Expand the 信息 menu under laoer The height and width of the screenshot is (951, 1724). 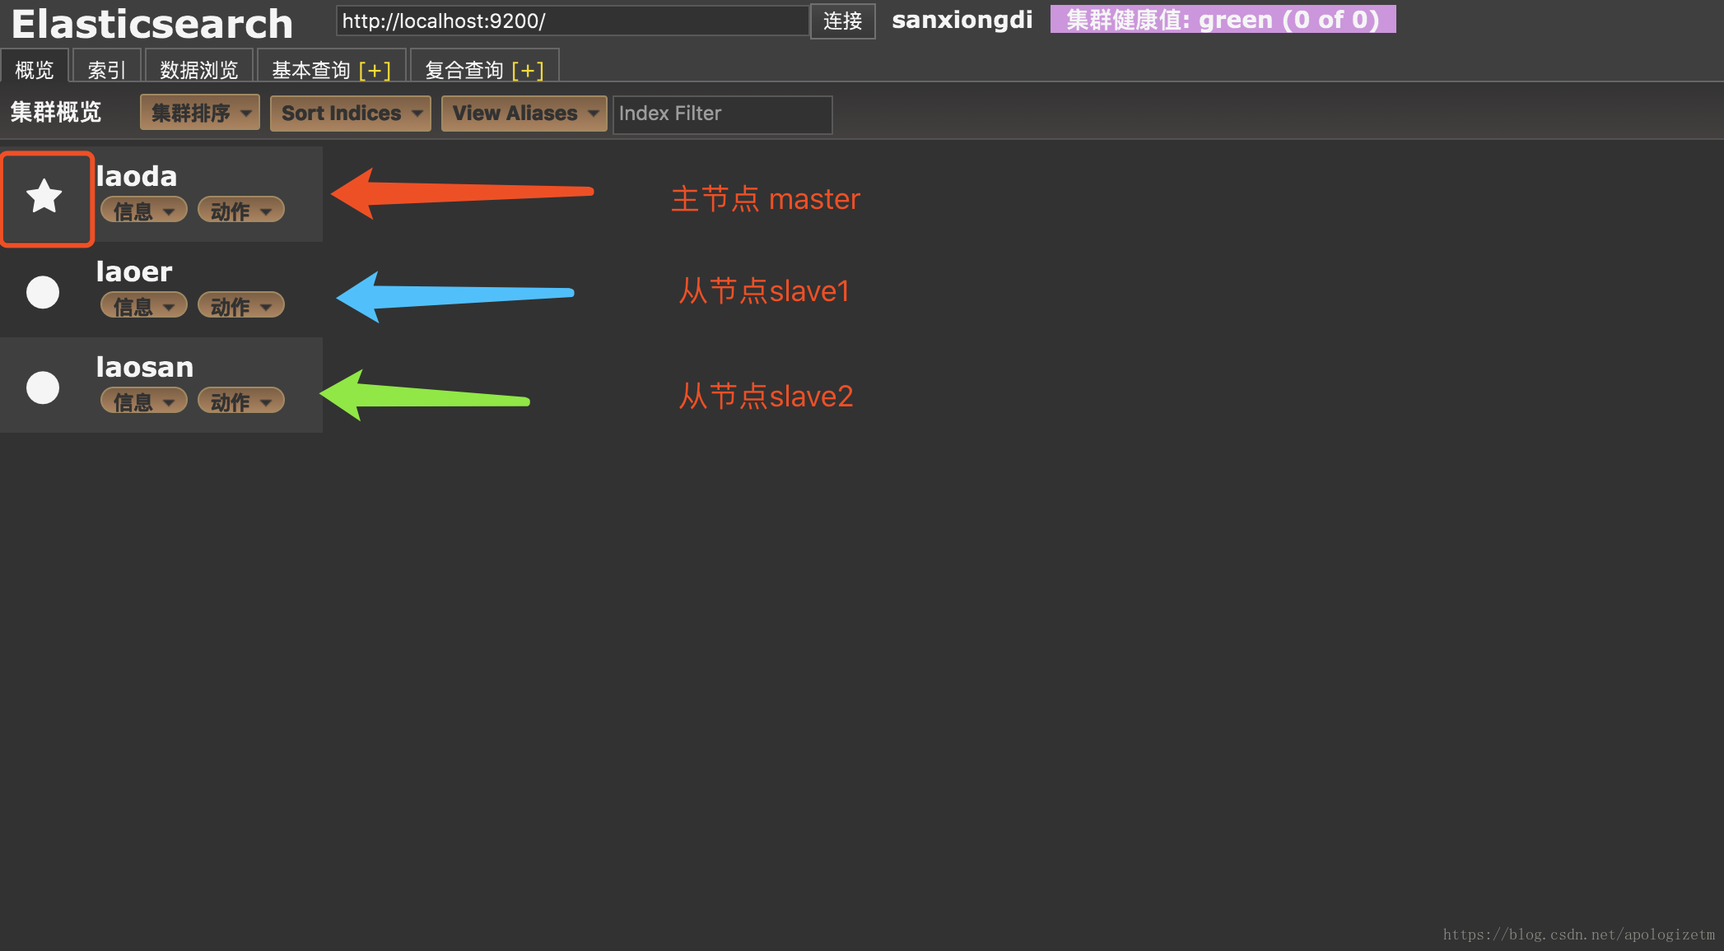[144, 306]
